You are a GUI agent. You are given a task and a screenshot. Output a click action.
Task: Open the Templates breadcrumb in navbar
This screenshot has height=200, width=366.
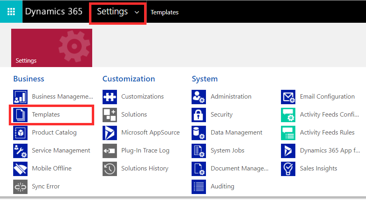(x=164, y=12)
